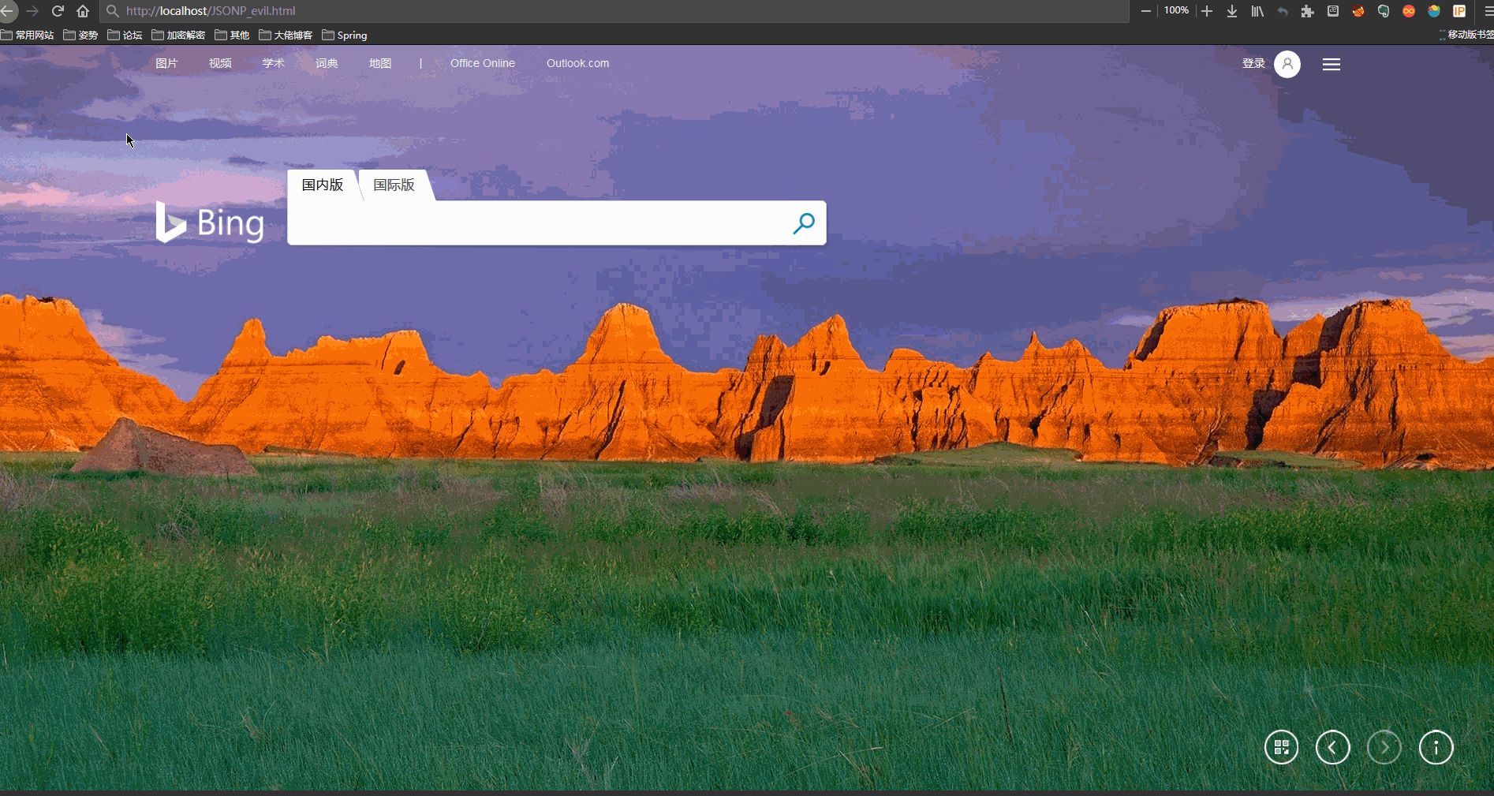Click the 'ae' extension icon
The image size is (1494, 796).
pos(1333,11)
